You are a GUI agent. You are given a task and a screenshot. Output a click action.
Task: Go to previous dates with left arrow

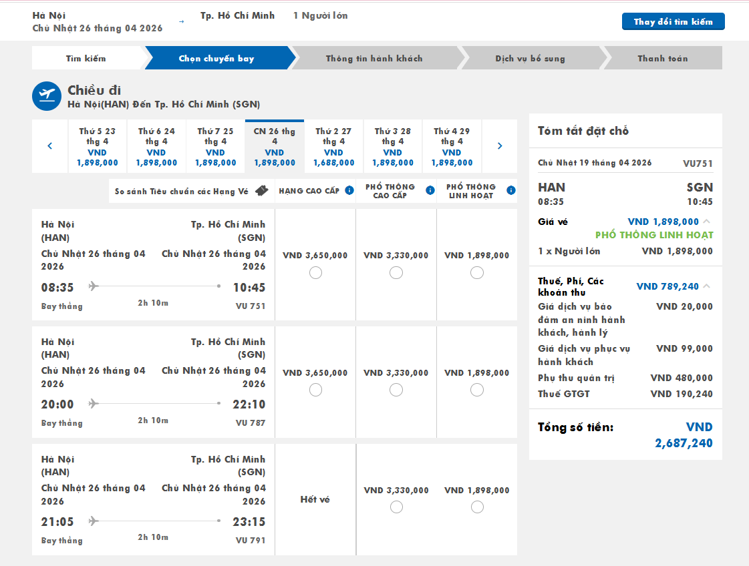click(x=50, y=146)
